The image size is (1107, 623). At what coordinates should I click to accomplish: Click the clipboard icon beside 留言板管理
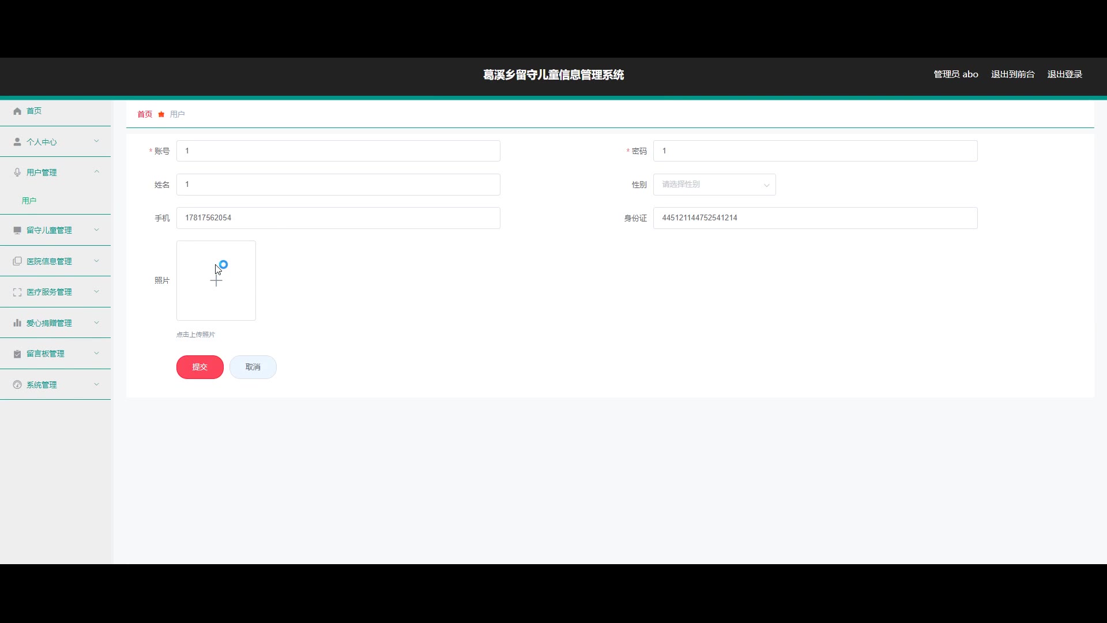click(x=17, y=354)
